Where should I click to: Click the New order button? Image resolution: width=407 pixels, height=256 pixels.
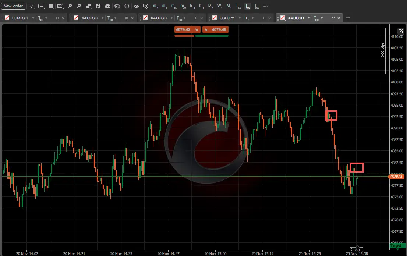[13, 6]
